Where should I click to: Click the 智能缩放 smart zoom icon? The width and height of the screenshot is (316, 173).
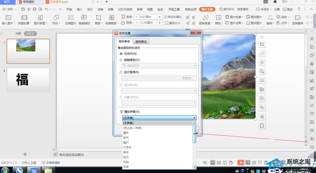point(84,18)
